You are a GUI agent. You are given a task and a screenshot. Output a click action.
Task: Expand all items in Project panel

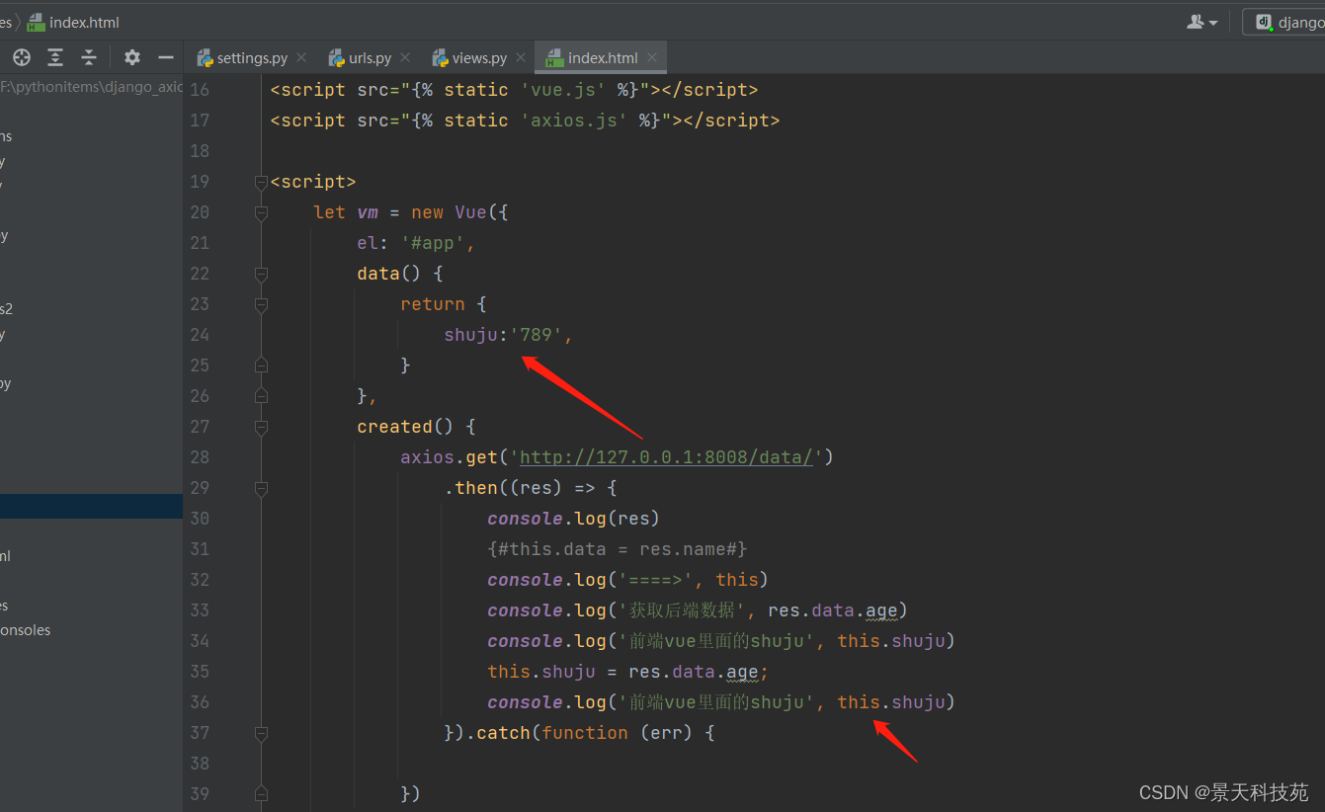pyautogui.click(x=55, y=57)
